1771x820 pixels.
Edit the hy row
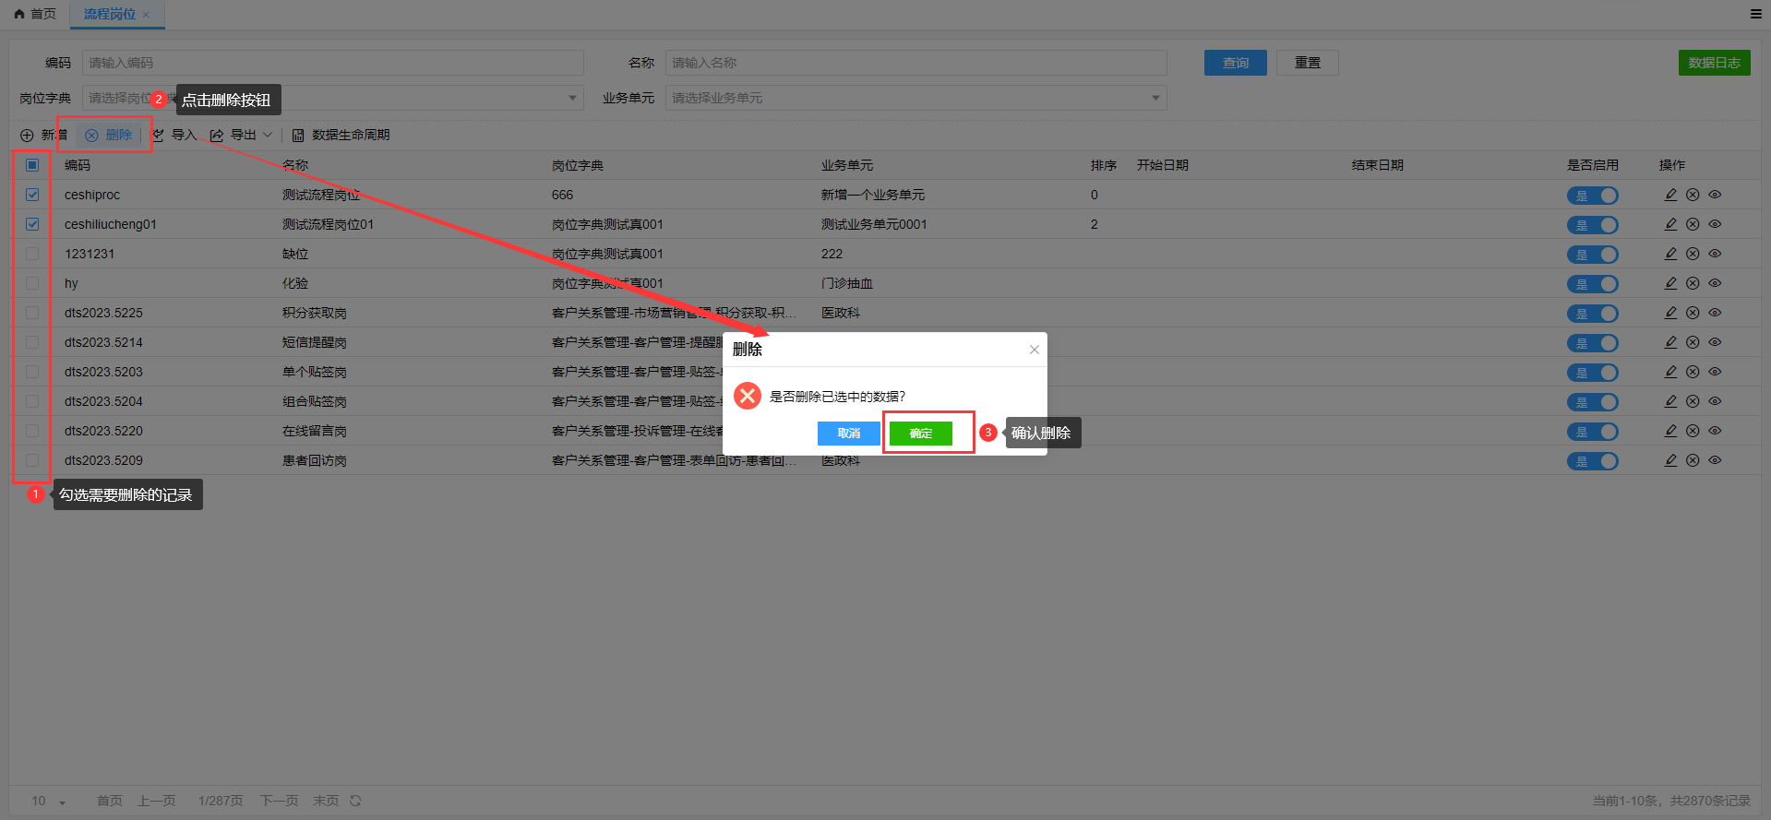tap(1670, 283)
